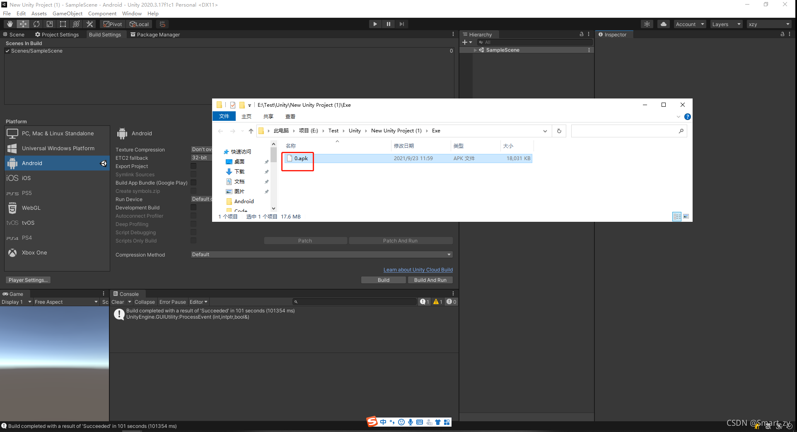Screen dimensions: 797x432
Task: Enable the Development Build checkbox
Action: click(x=193, y=207)
